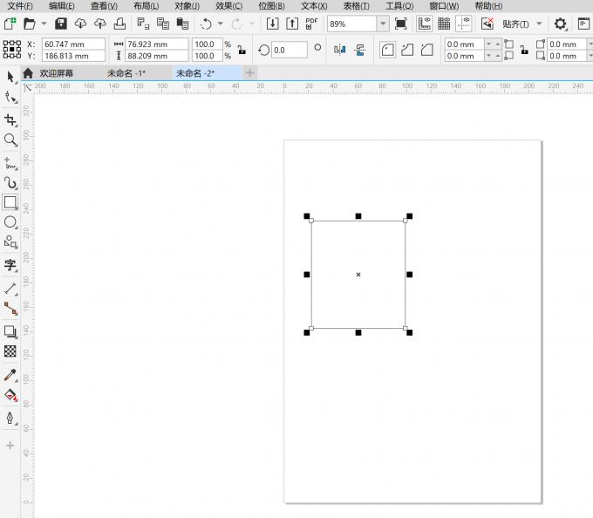Click the Mirror horizontally button

(x=339, y=50)
